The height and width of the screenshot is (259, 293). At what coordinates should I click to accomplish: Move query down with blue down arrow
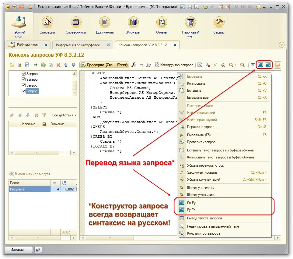tap(73, 65)
